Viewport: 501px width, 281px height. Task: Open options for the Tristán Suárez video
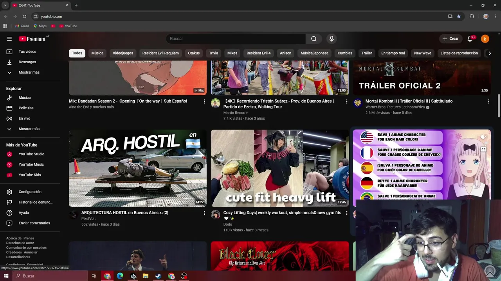(x=346, y=101)
